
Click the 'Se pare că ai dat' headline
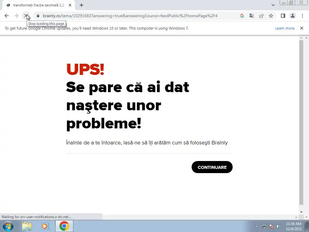coord(128,87)
